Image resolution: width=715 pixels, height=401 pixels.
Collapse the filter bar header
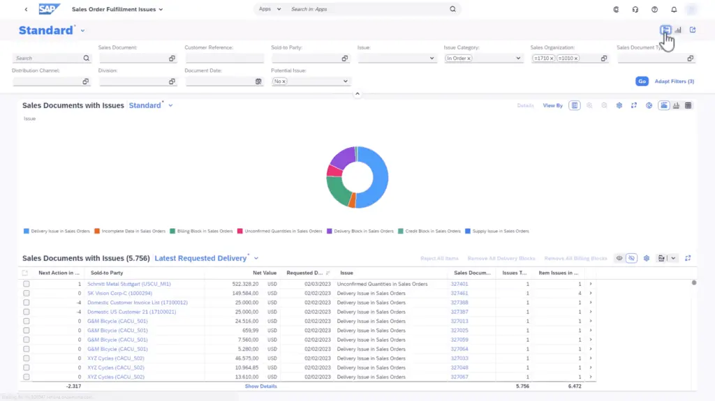(357, 94)
